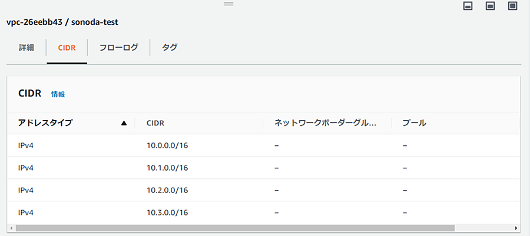Click the CIDR column header

pos(155,123)
